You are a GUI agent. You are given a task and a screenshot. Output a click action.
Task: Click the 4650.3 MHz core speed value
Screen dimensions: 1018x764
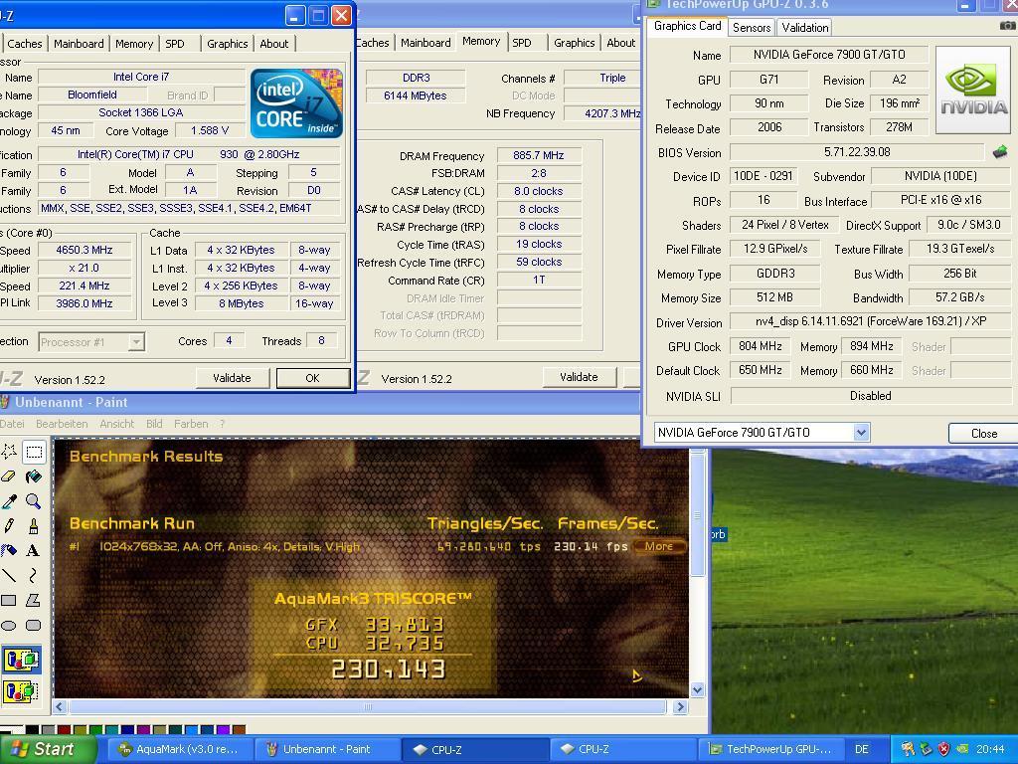click(x=85, y=250)
